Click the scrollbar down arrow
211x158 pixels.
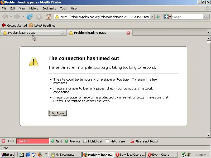(209, 135)
